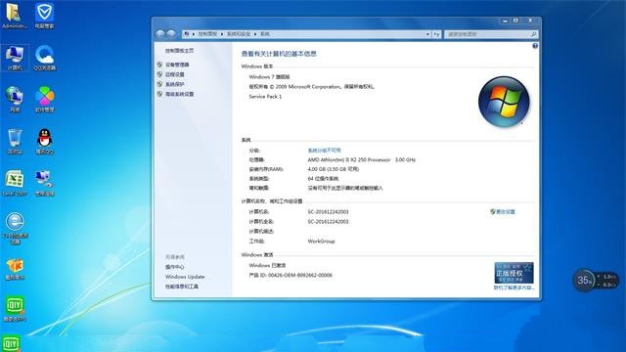Select the '4.00 GB (3.50 GB 可用)' value
The width and height of the screenshot is (626, 352).
334,169
